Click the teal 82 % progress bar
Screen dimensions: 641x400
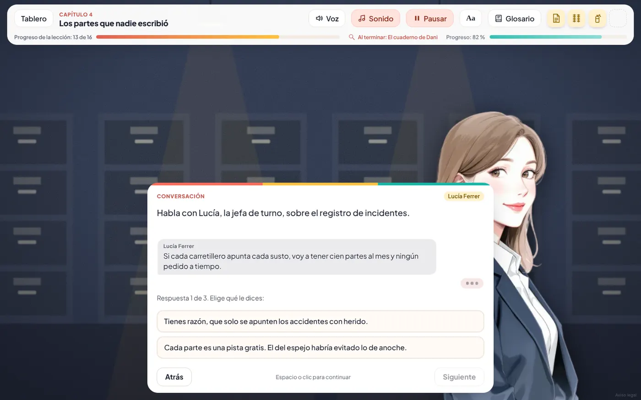(x=558, y=37)
